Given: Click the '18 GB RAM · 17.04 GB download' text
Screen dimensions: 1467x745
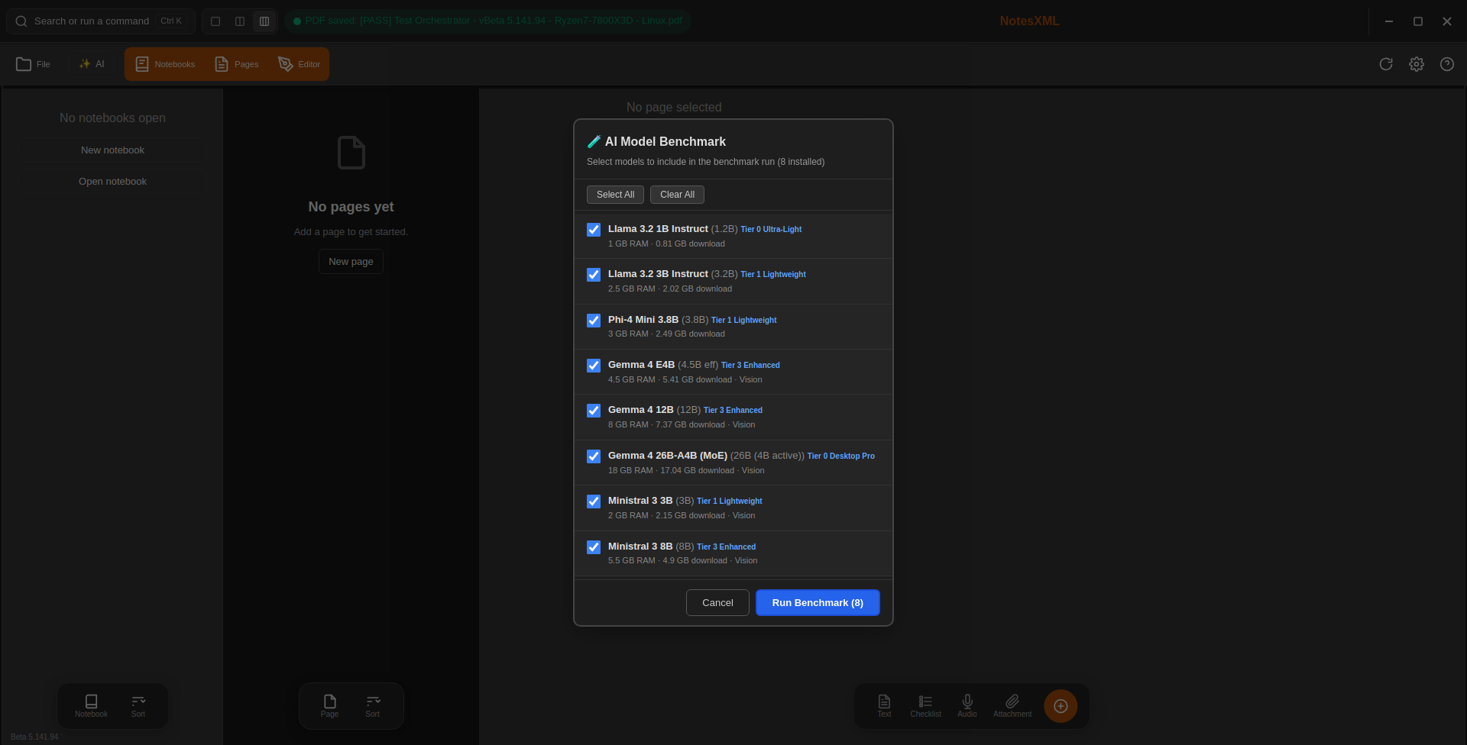Looking at the screenshot, I should [671, 471].
